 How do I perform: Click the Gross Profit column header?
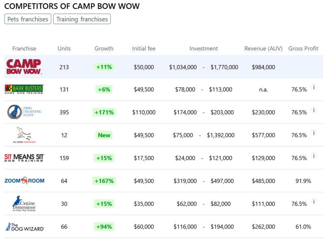click(303, 48)
